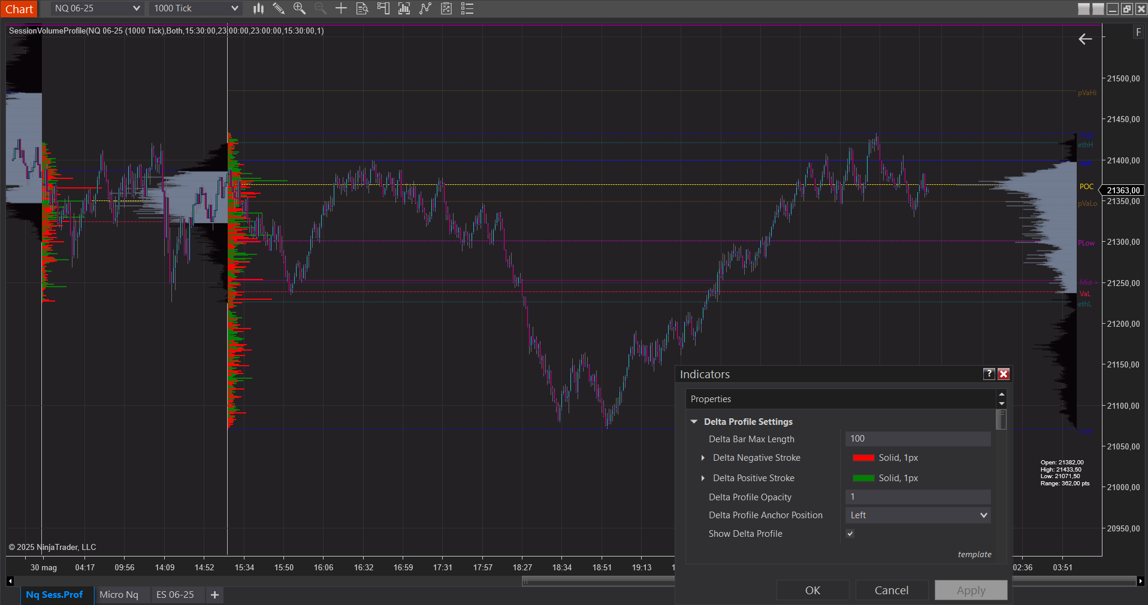Click the SessionVolumeProfile indicator label
The width and height of the screenshot is (1148, 605).
pos(166,31)
